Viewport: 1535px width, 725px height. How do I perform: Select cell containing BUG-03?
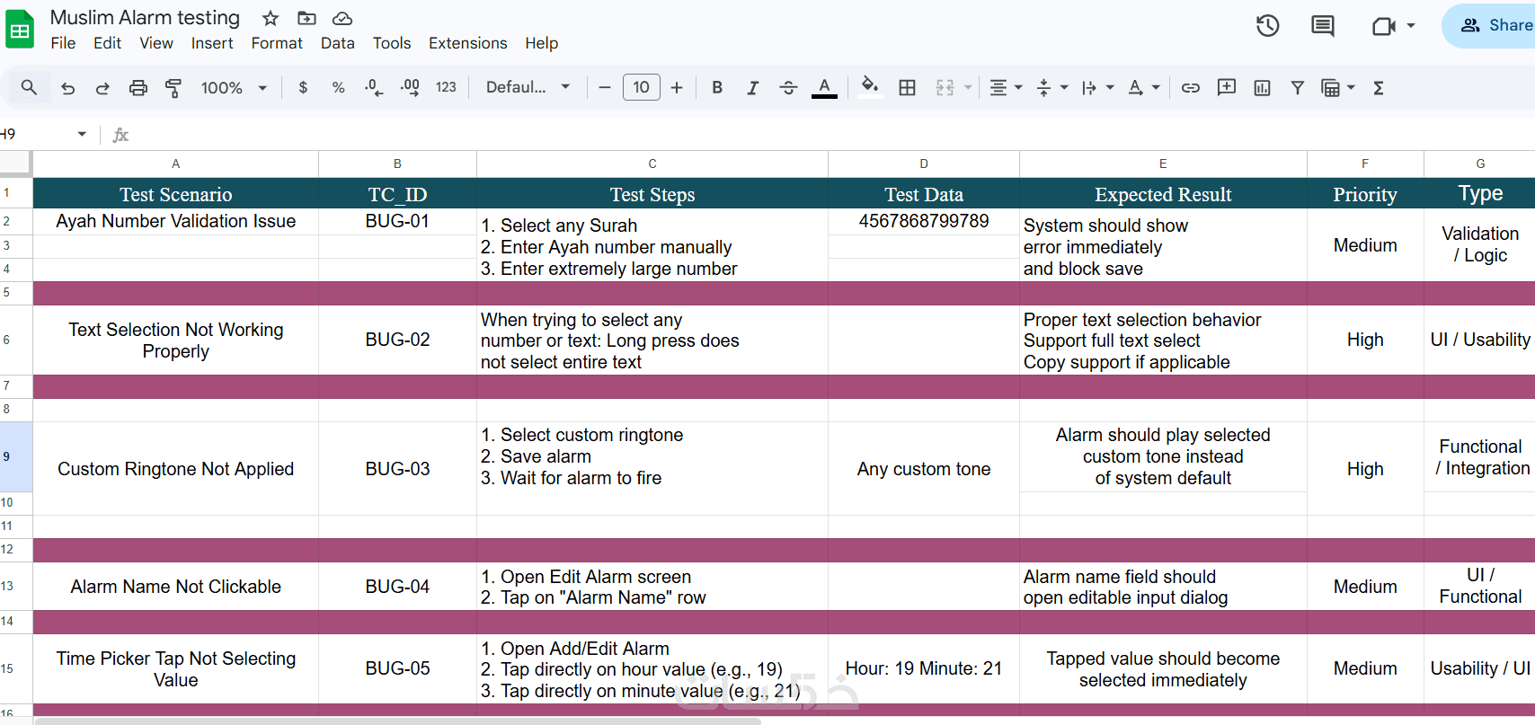(x=397, y=469)
